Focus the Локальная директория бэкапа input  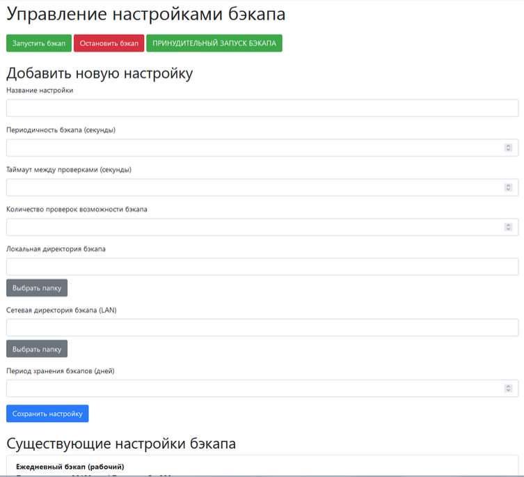[x=262, y=267]
